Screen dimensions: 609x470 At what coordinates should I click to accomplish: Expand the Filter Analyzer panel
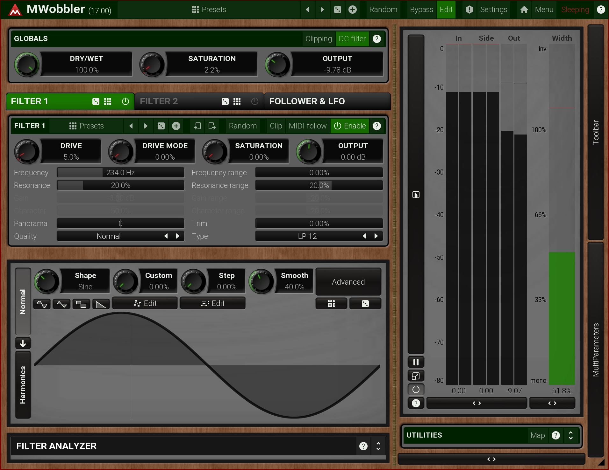[x=378, y=446]
